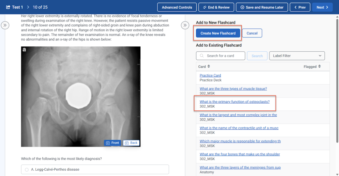
Task: Open Advanced Controls
Action: (177, 7)
